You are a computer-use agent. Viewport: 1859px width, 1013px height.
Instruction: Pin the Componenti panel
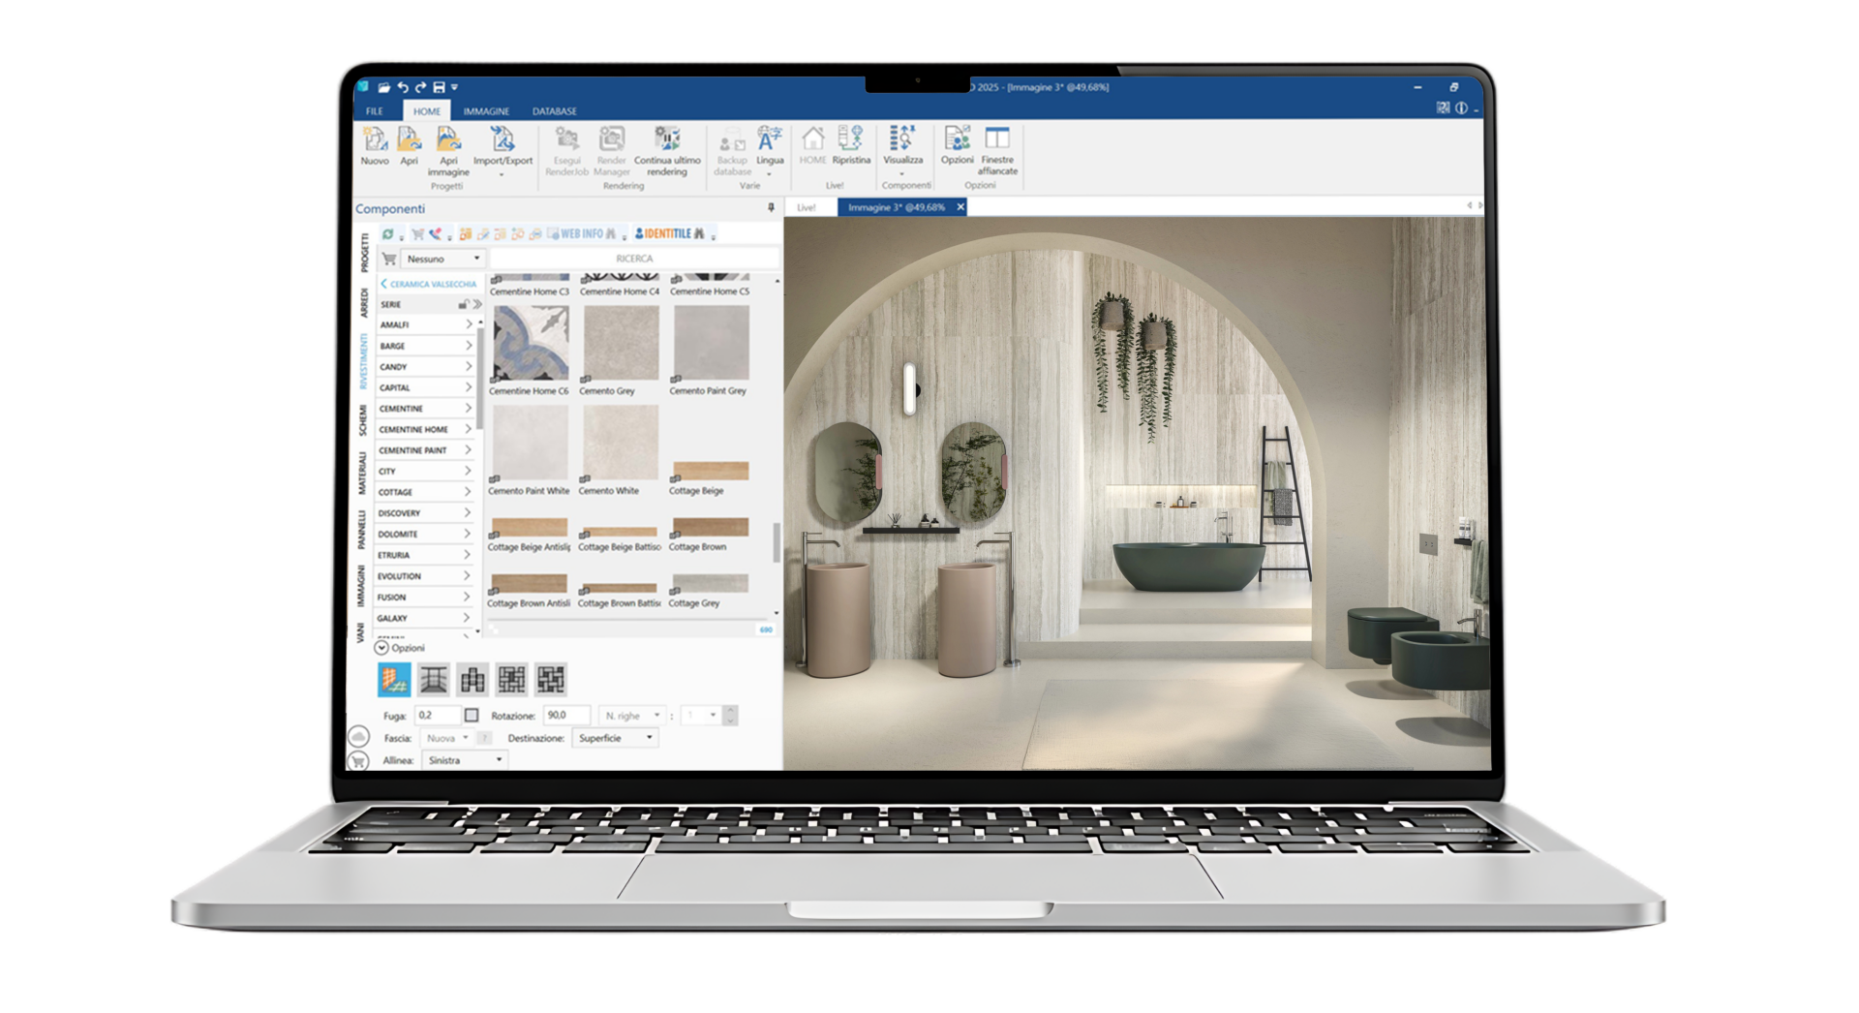771,208
